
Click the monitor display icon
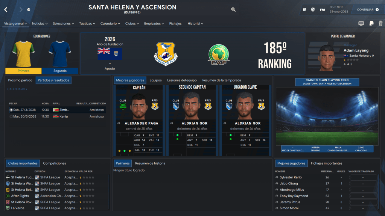361,24
